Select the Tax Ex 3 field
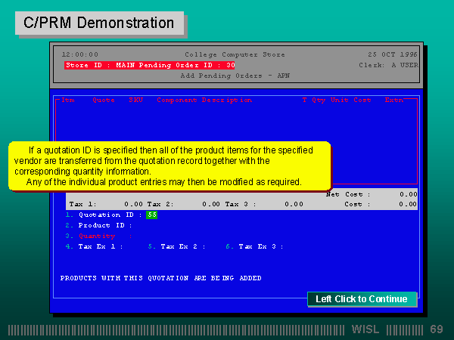 pyautogui.click(x=260, y=246)
